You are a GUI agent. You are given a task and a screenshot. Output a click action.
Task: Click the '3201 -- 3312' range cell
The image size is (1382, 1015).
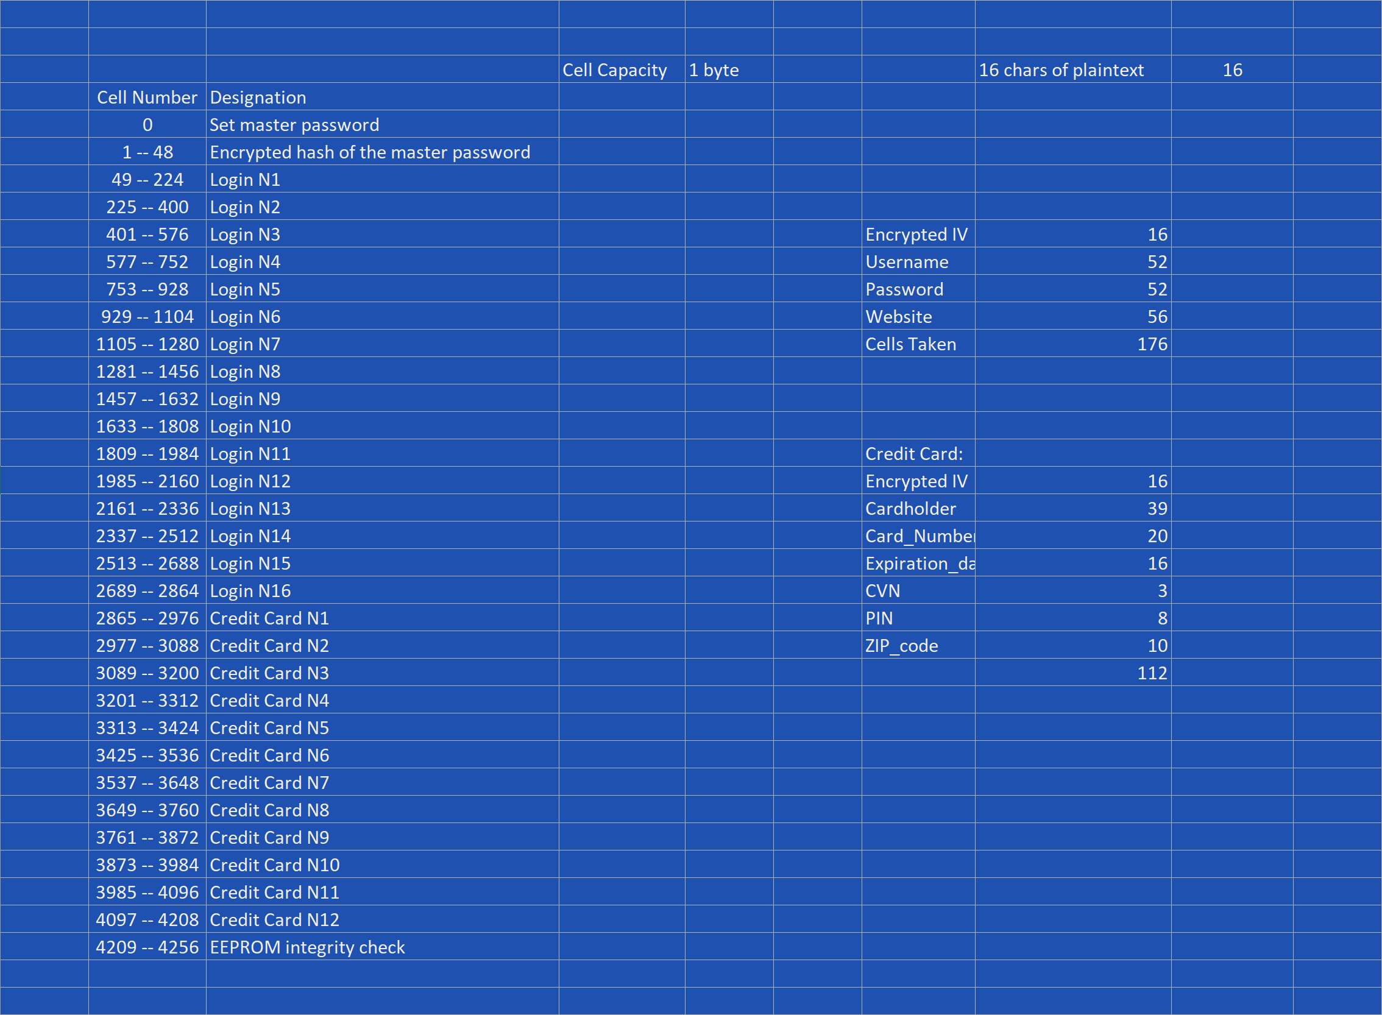(x=147, y=700)
